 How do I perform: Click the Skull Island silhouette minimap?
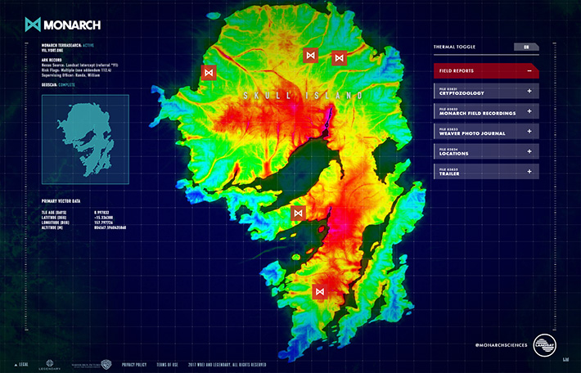pyautogui.click(x=85, y=139)
